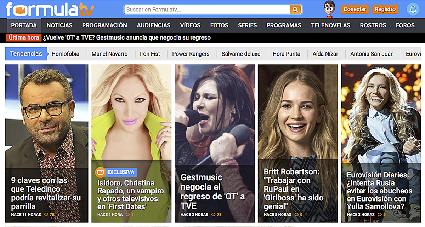Viewport: 425px width, 227px height.
Task: Open the AUDIENCIAS menu item
Action: click(154, 25)
